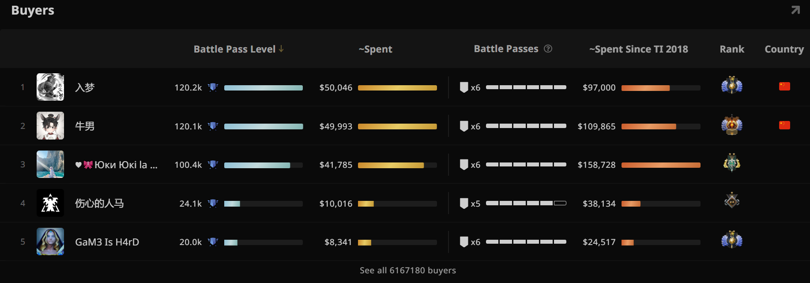Open the player profile named 入梦

click(85, 87)
